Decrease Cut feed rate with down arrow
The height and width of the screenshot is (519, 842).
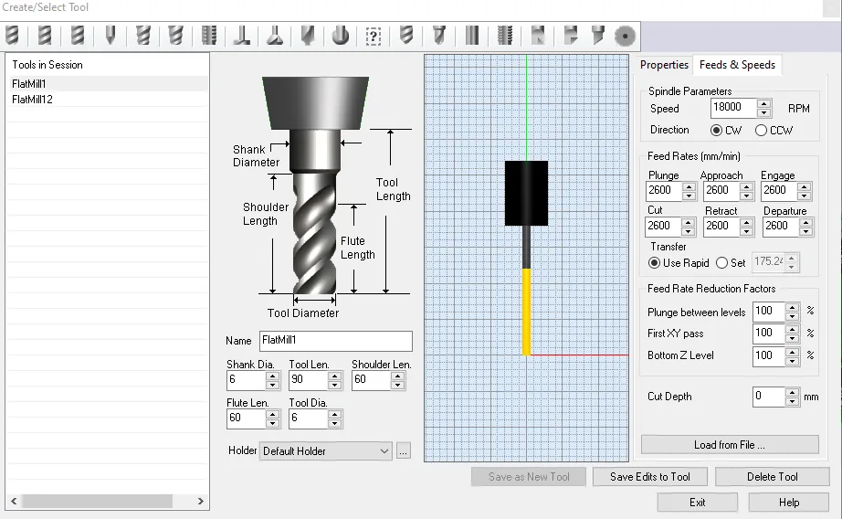point(689,231)
